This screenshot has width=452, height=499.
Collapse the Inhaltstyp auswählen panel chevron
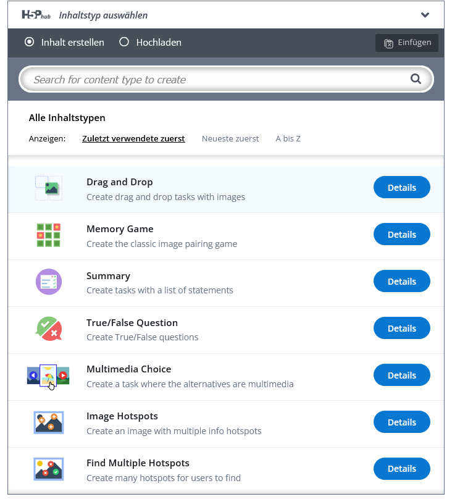pos(425,15)
